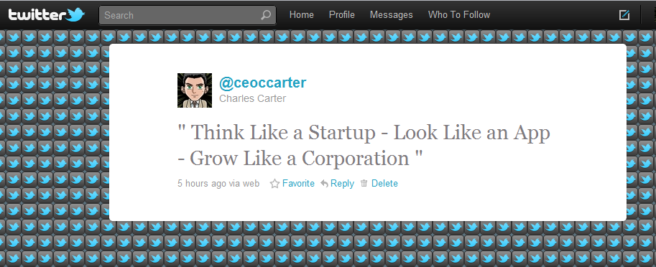Open the '5 hours ago' timestamp link
This screenshot has height=267, width=656.
point(202,184)
